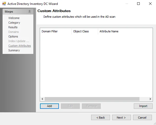Click the Steps panel header
The width and height of the screenshot is (156, 125).
click(x=18, y=12)
